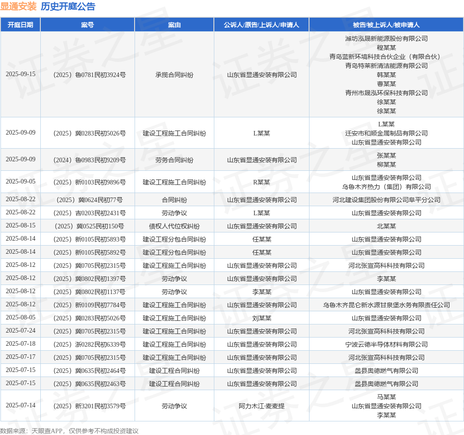Click defendant 青州市晟泓环保科技有限公司
The image size is (464, 435).
click(386, 93)
